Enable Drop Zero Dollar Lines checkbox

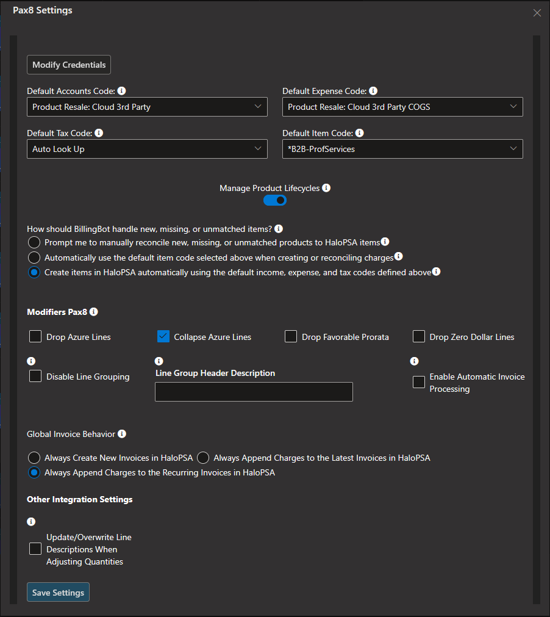tap(419, 336)
